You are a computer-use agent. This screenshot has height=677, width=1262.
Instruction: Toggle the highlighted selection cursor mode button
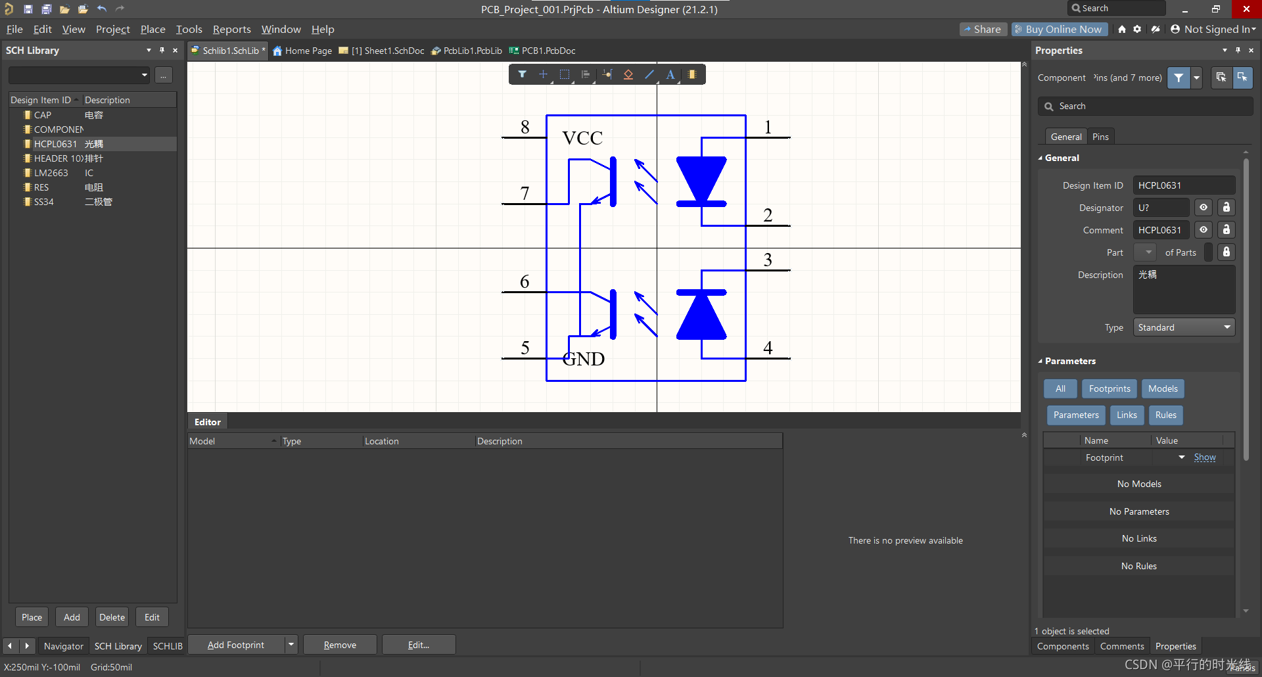pyautogui.click(x=1242, y=78)
